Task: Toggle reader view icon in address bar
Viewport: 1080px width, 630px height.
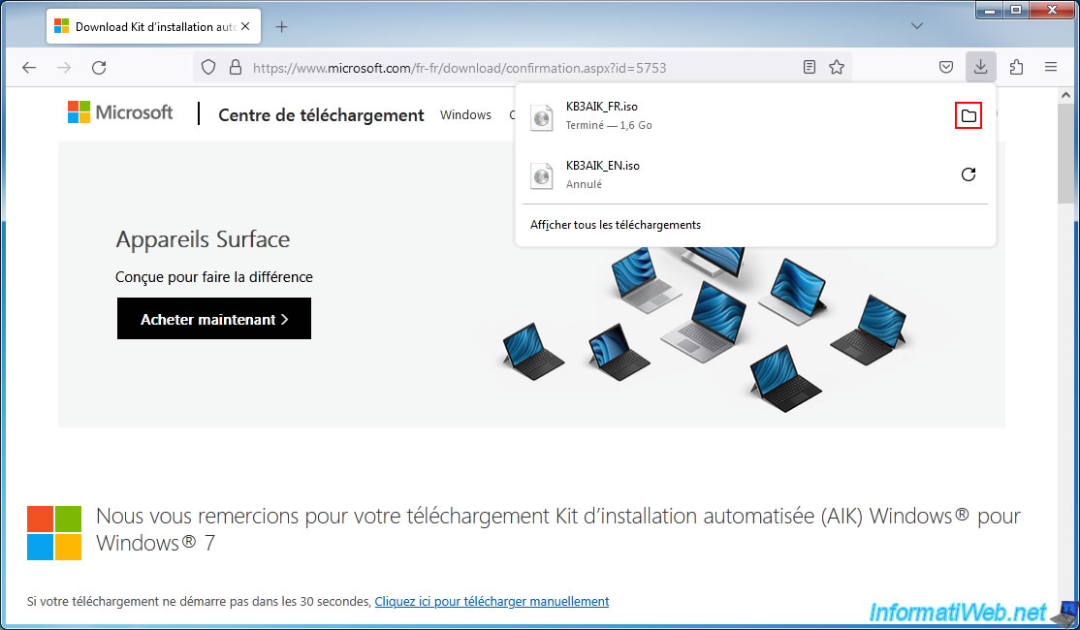Action: 810,68
